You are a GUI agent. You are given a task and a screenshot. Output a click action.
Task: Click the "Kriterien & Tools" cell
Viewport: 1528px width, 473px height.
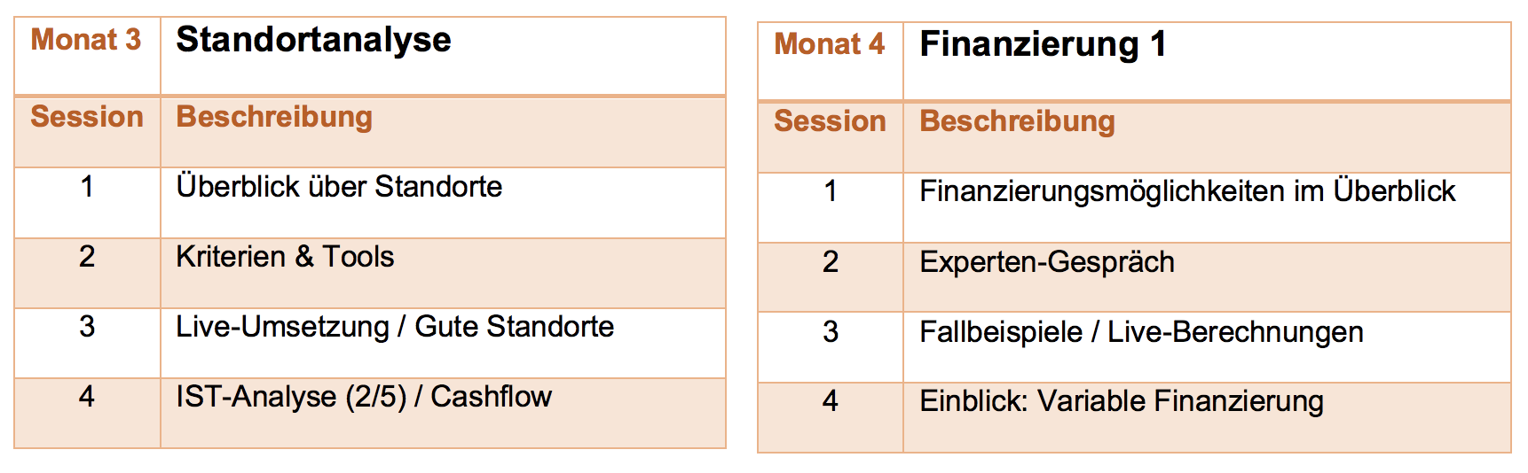coord(285,257)
